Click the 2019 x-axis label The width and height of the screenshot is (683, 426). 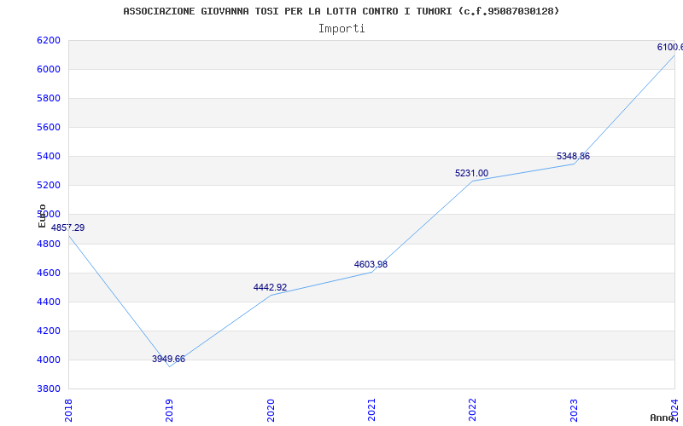click(169, 411)
